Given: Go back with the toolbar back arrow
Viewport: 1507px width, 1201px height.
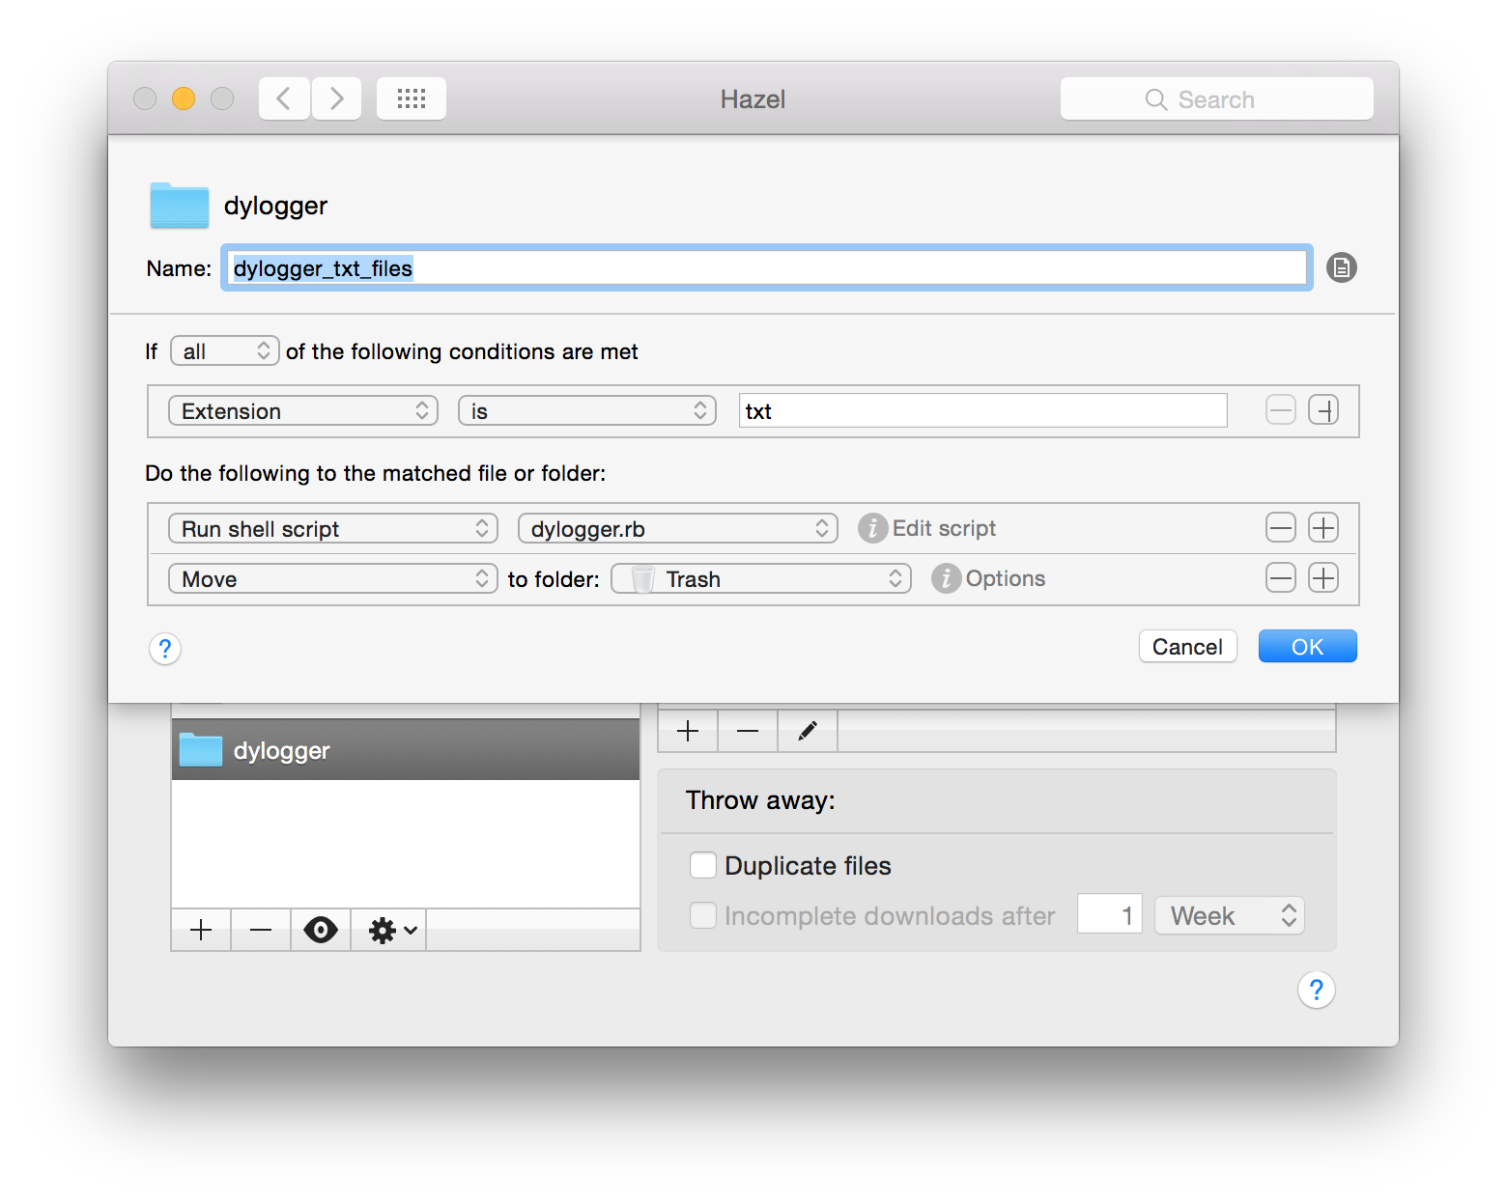Looking at the screenshot, I should [x=284, y=98].
